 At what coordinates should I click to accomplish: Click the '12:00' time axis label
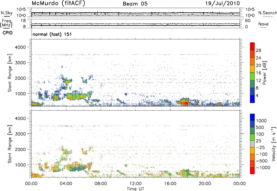click(x=135, y=184)
